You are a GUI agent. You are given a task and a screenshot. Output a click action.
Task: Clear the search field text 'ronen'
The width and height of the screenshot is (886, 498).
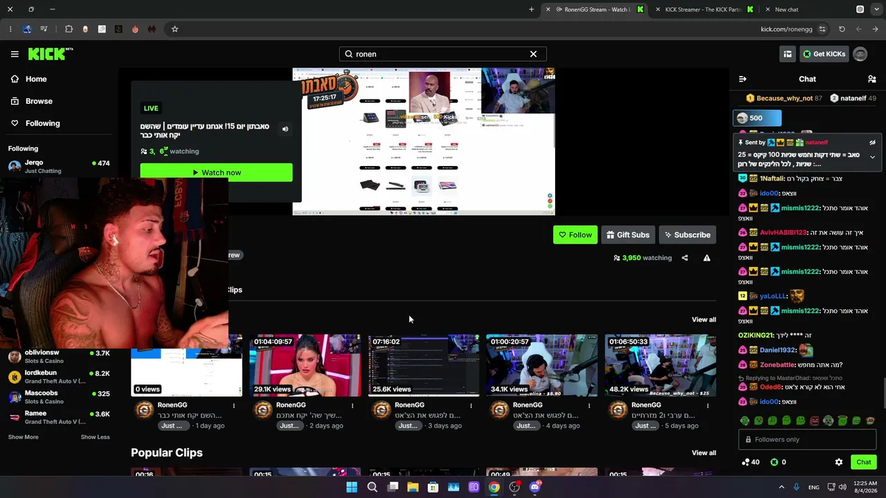533,54
